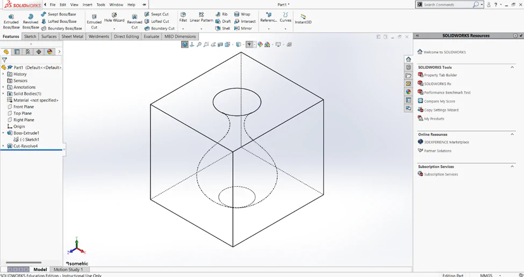Activate the Wrap feature
524x277 pixels.
click(x=242, y=14)
